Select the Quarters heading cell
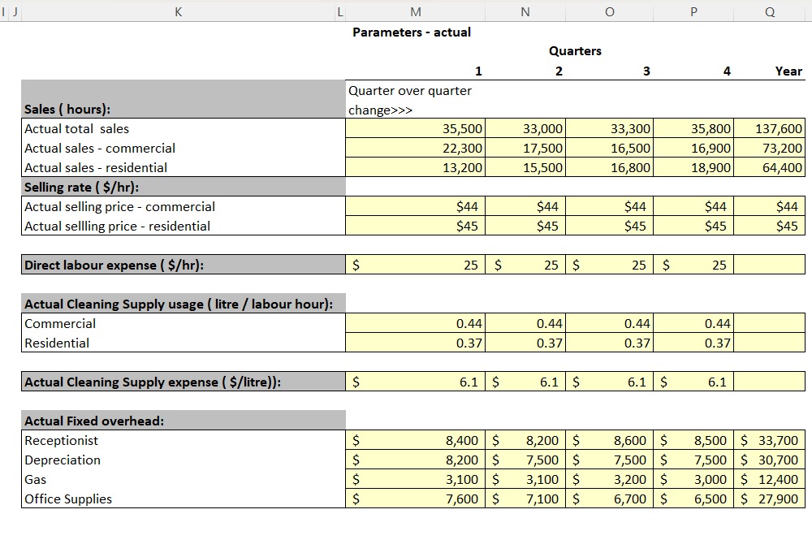Image resolution: width=812 pixels, height=544 pixels. coord(575,50)
